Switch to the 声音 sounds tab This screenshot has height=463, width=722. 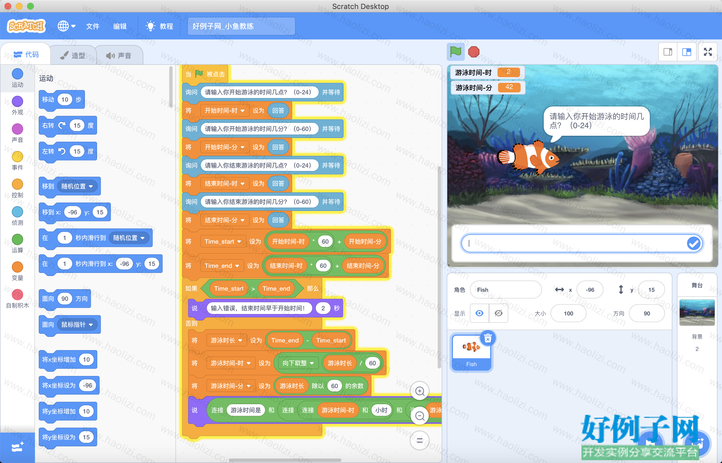point(119,55)
